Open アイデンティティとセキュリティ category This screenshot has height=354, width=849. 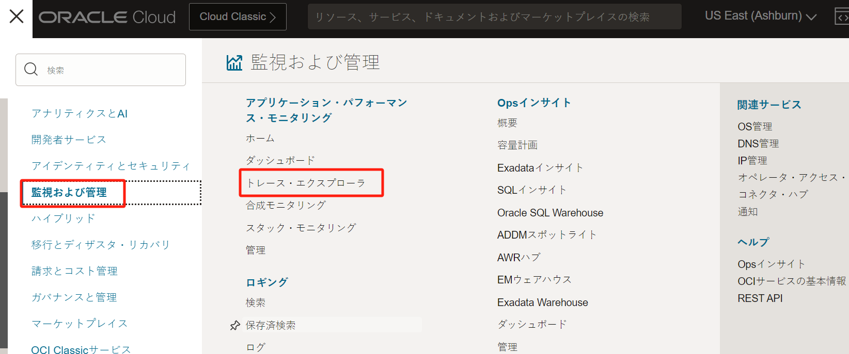[x=111, y=166]
